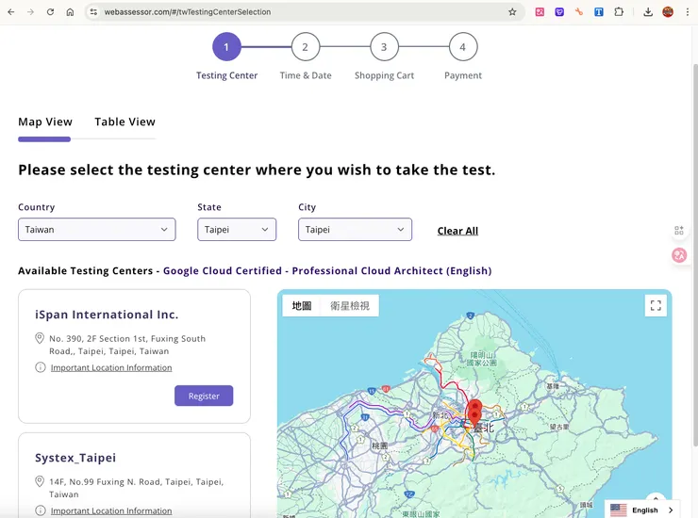This screenshot has height=518, width=698.
Task: Open the City dropdown showing Taipei
Action: 355,230
